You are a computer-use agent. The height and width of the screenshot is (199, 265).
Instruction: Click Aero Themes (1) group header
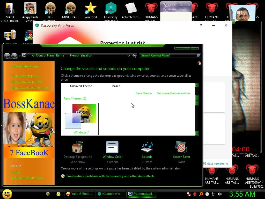[x=75, y=98]
